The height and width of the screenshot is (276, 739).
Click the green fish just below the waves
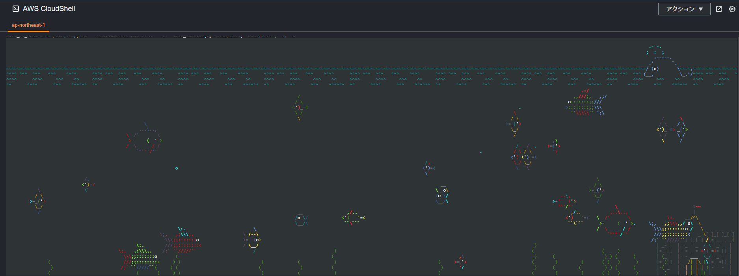click(300, 107)
